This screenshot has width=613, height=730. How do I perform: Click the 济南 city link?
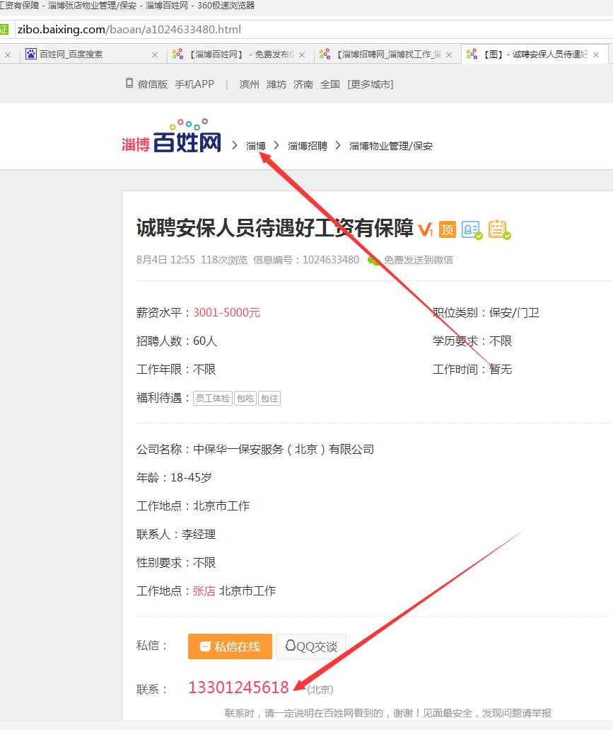303,84
